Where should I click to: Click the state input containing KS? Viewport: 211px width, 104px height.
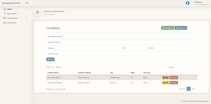(134, 48)
